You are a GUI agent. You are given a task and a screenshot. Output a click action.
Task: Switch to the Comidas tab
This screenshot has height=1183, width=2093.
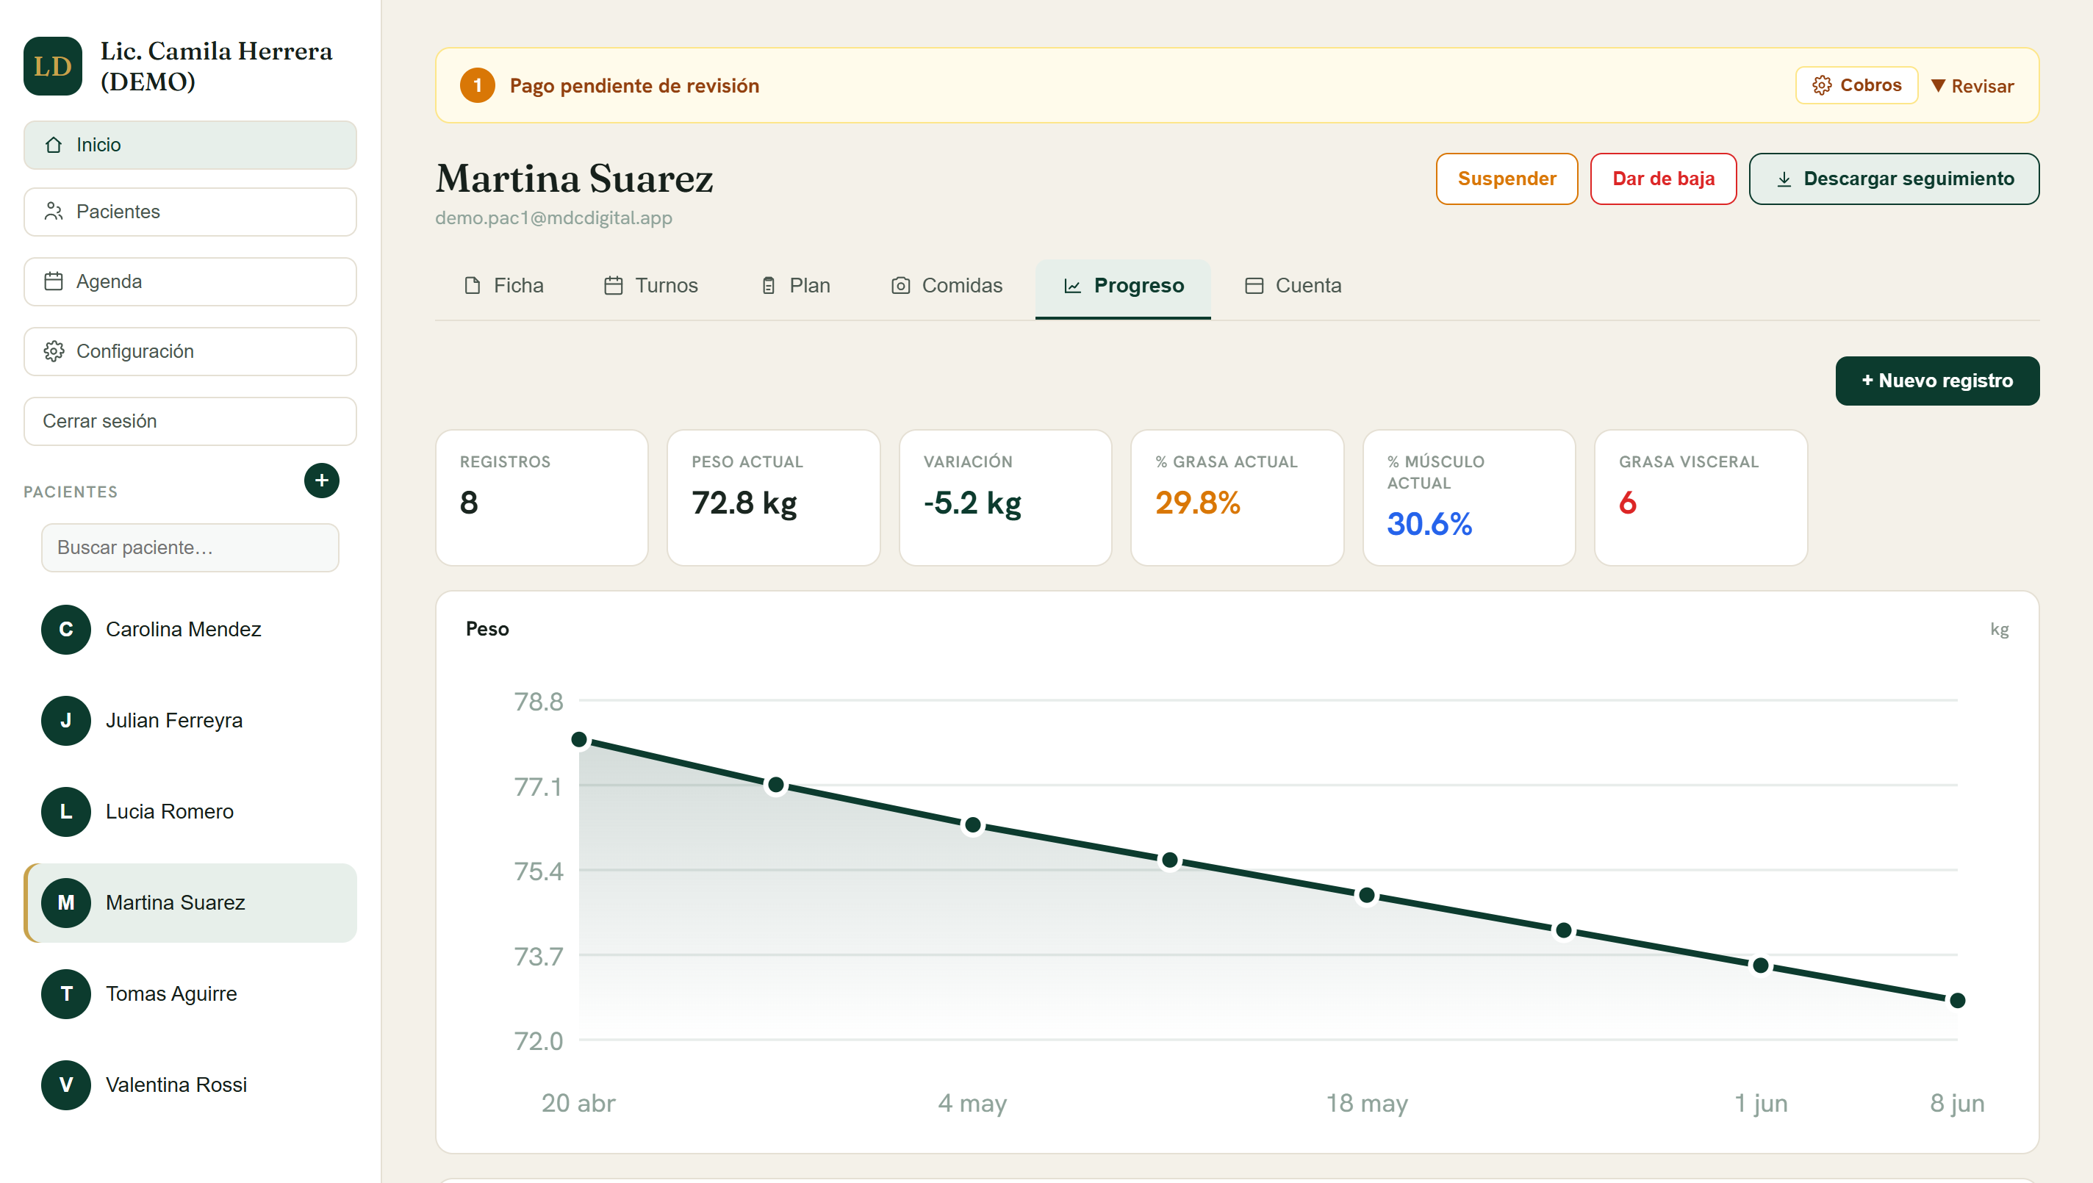pos(946,285)
